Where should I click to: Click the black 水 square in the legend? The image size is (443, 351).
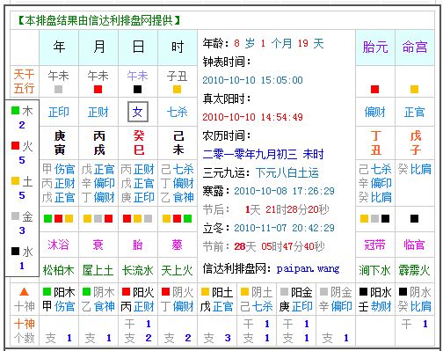click(x=15, y=251)
